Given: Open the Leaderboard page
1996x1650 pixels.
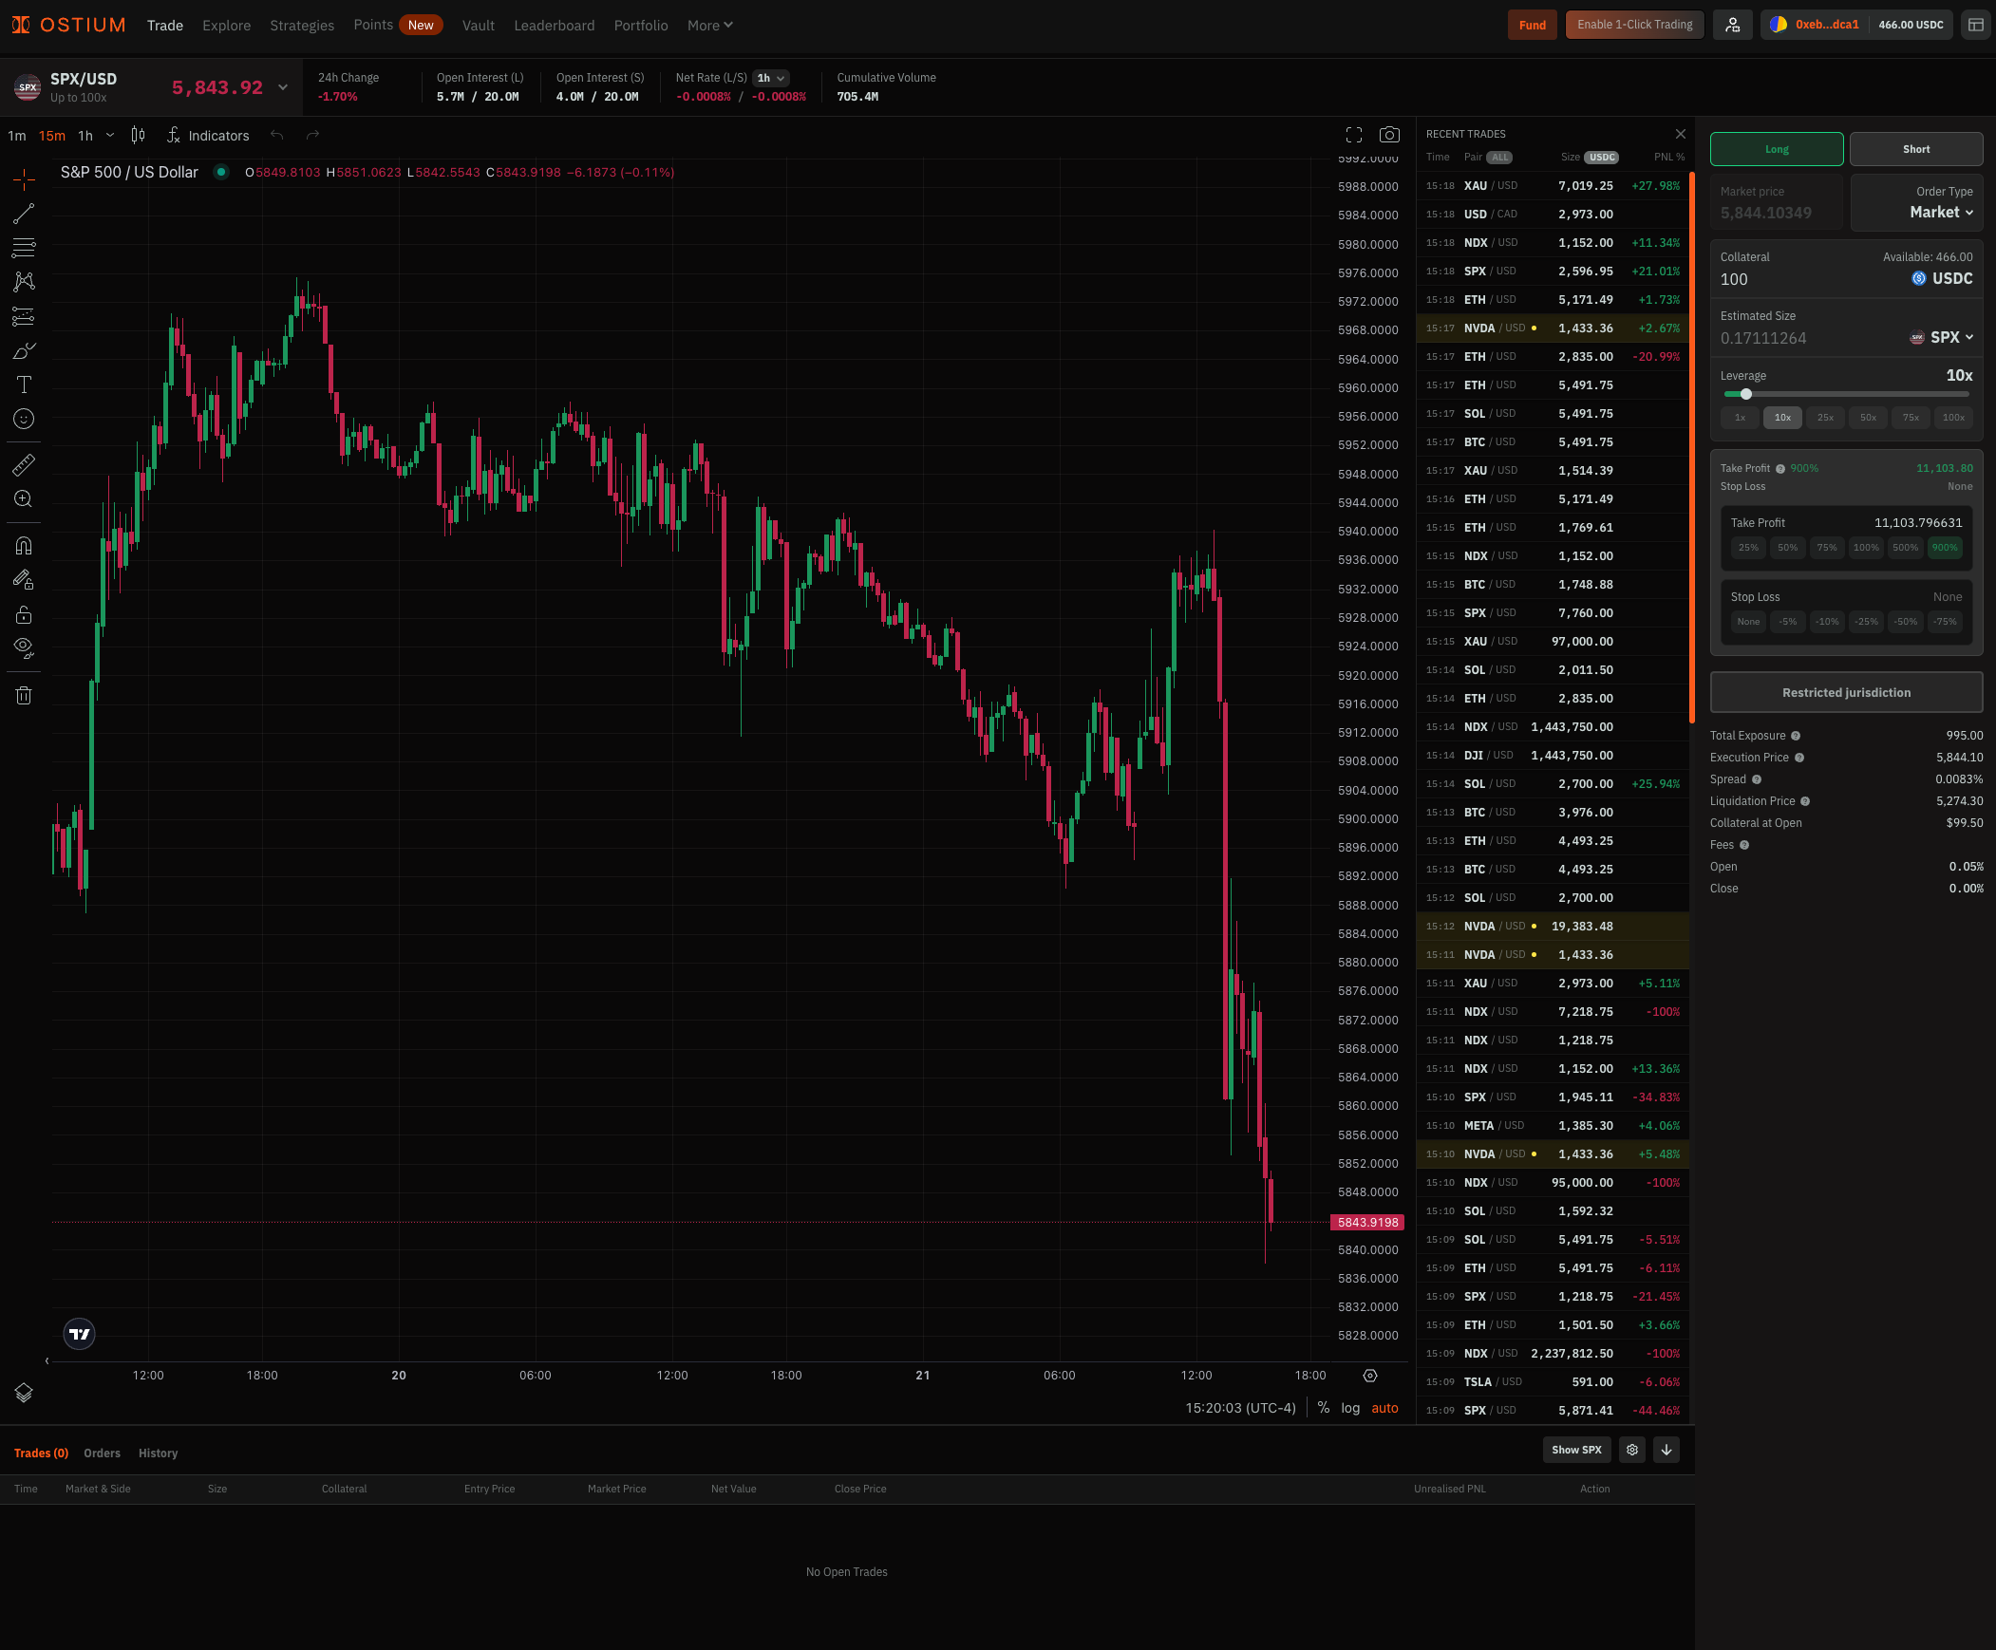Looking at the screenshot, I should [555, 25].
